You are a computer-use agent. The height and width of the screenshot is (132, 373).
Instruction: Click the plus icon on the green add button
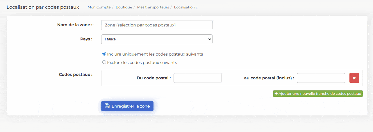(276, 94)
